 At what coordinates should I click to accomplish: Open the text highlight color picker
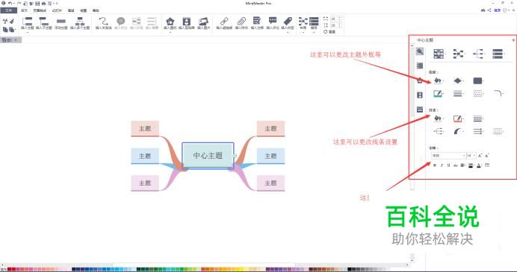tap(471, 165)
